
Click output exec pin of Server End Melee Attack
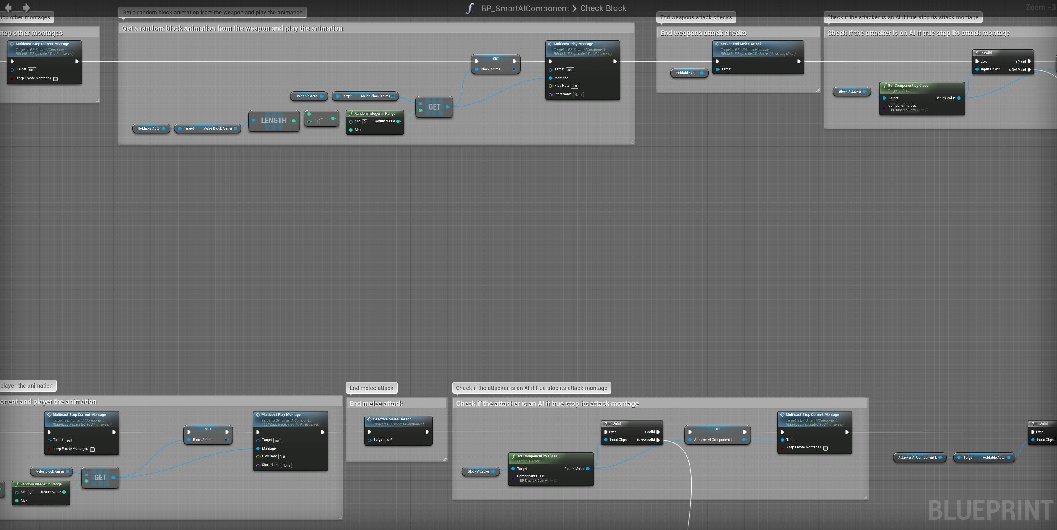798,61
